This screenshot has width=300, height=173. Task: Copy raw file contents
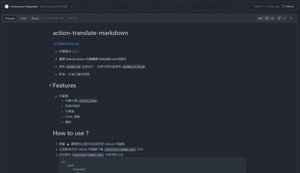click(267, 18)
